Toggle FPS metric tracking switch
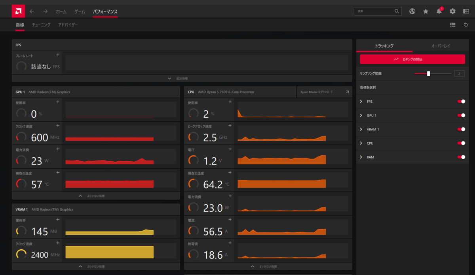This screenshot has width=475, height=275. tap(461, 102)
